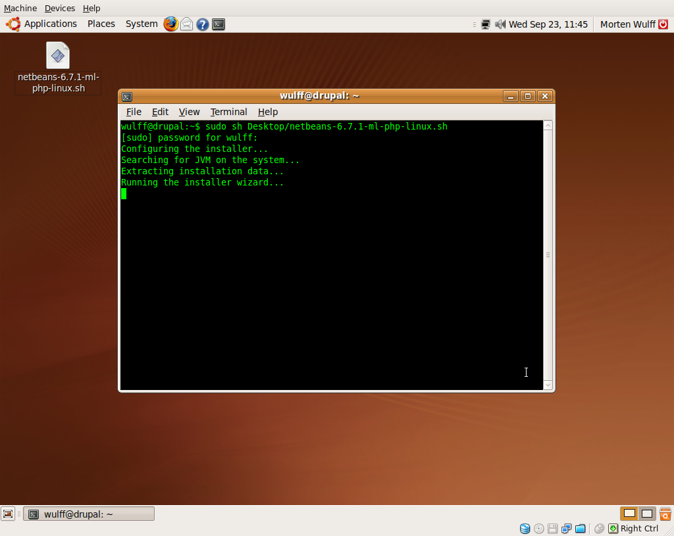Open the VirtualBox Machine menu
Viewport: 674px width, 536px height.
tap(20, 8)
